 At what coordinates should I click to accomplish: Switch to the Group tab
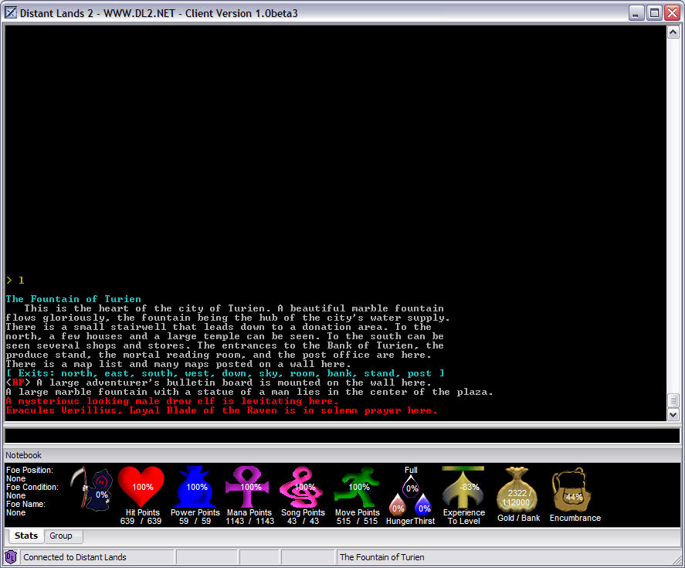pos(61,536)
